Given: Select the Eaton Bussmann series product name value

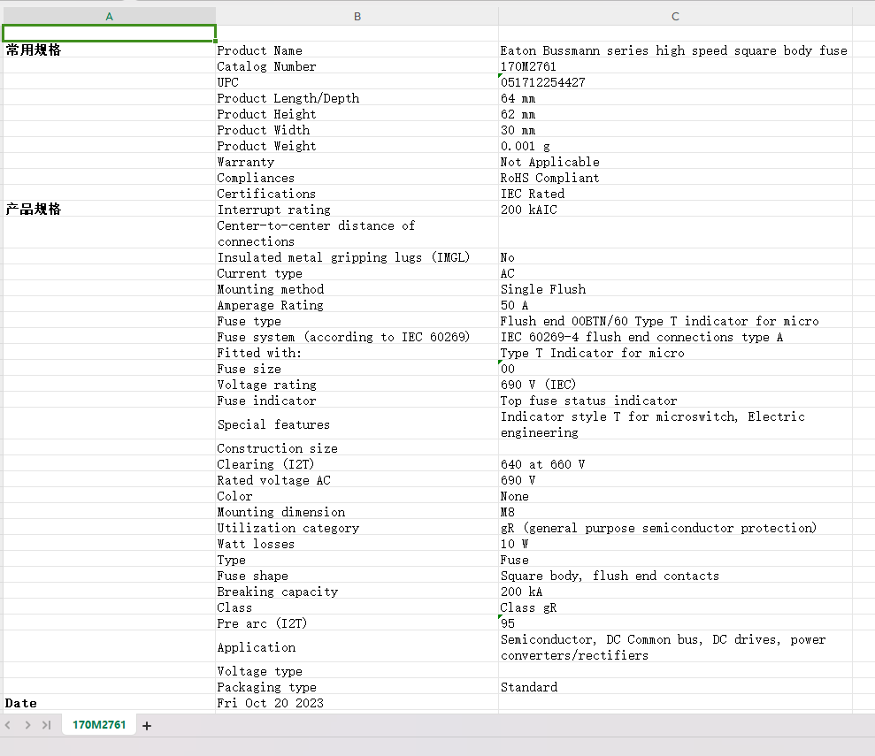Looking at the screenshot, I should click(x=675, y=50).
